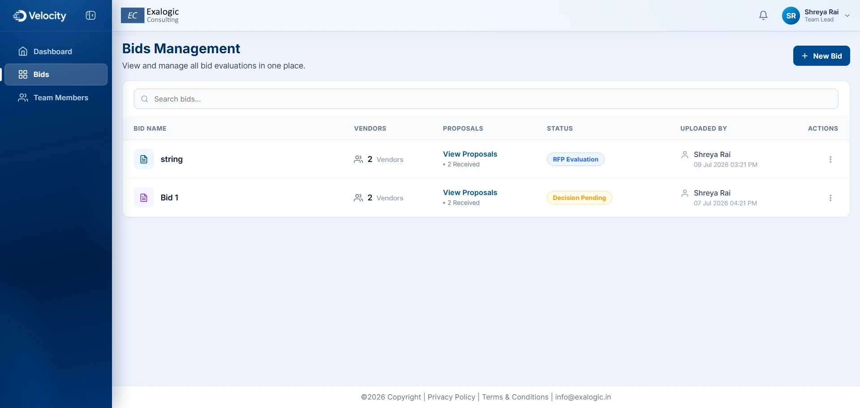Click the 09 Jul 2026 03:21 PM timestamp
Screen dimensions: 860x408
(726, 165)
